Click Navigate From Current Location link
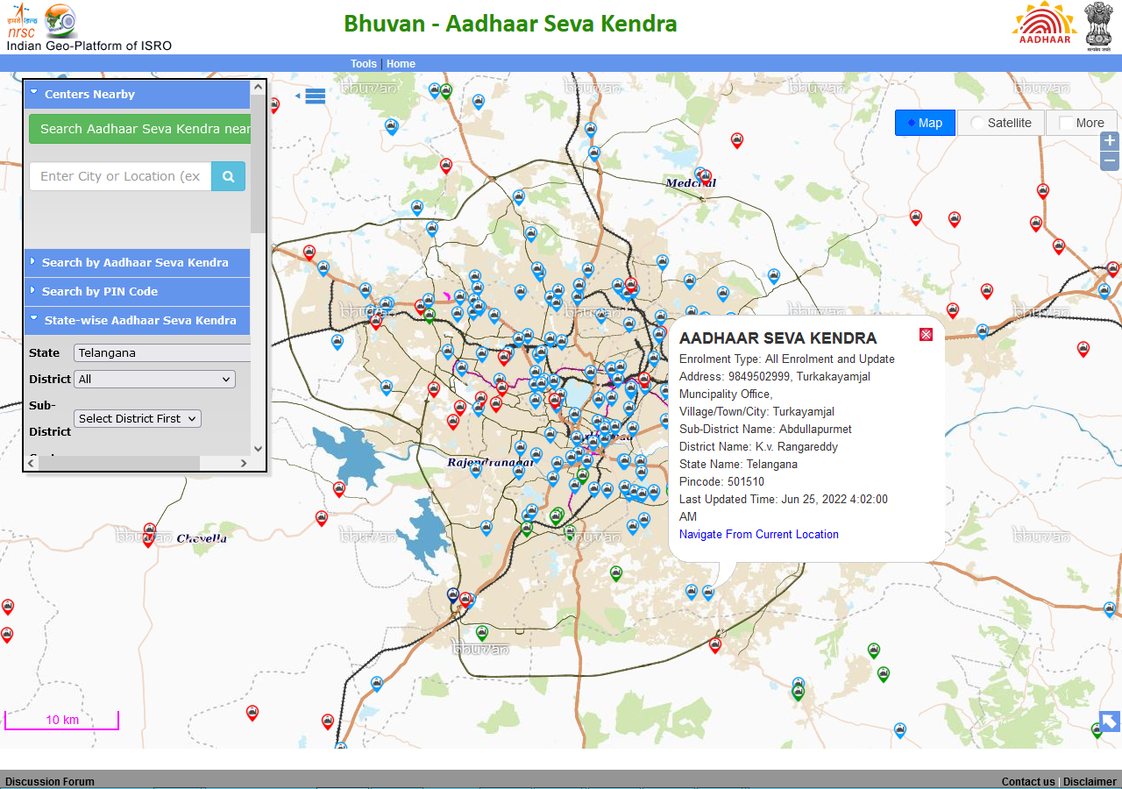The height and width of the screenshot is (789, 1122). (x=759, y=534)
